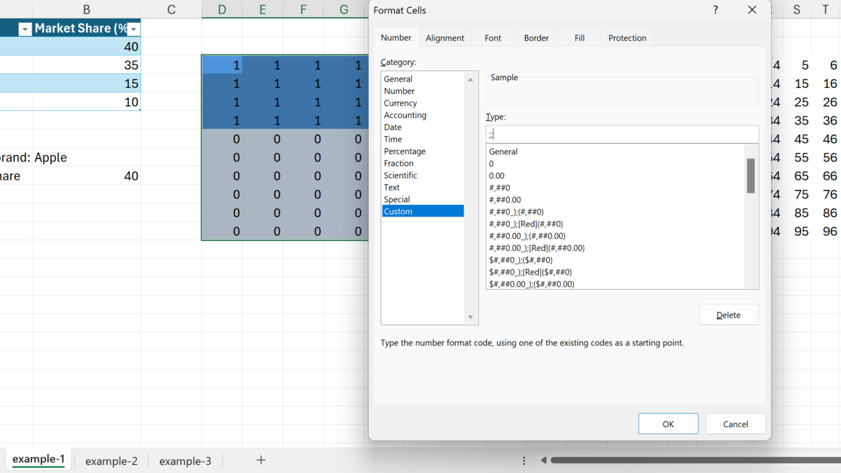Switch to example-2 sheet tab
The width and height of the screenshot is (841, 473).
point(111,461)
